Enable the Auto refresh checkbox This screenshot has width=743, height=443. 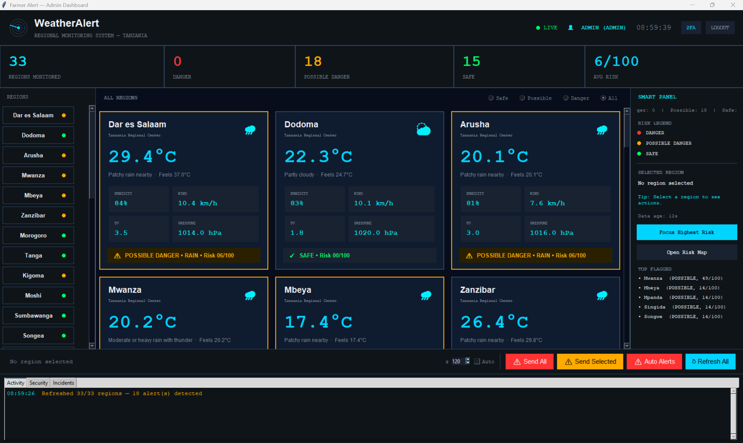coord(477,361)
